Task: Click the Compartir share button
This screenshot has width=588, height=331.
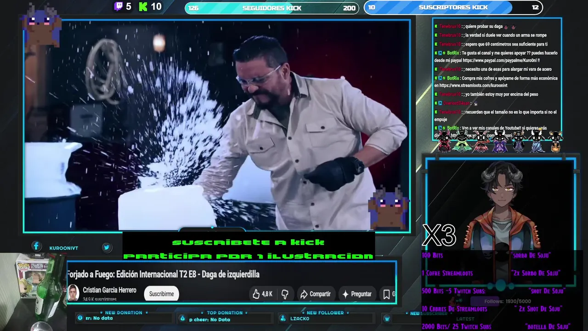Action: (x=315, y=294)
